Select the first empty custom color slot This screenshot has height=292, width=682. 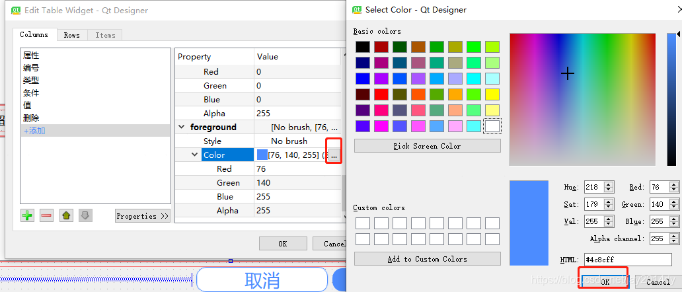click(x=363, y=223)
